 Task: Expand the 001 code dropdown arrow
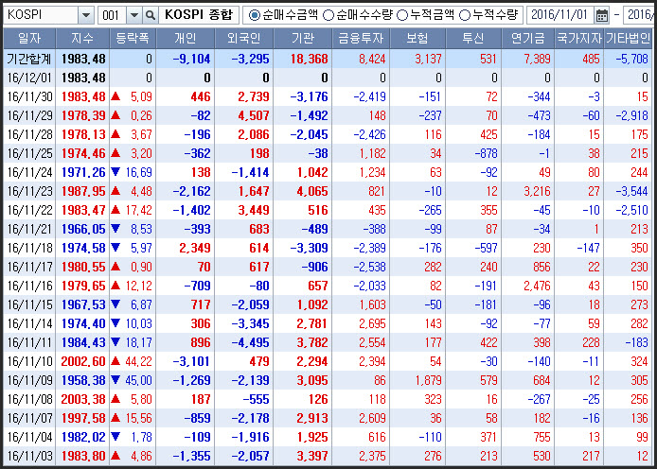coord(134,15)
